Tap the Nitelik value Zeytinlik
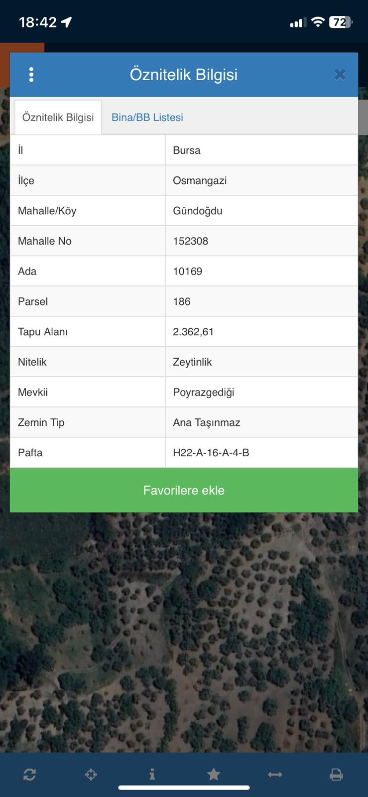 click(x=192, y=362)
